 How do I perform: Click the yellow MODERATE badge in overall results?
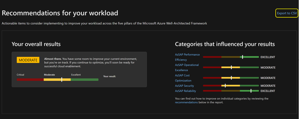coord(28,60)
